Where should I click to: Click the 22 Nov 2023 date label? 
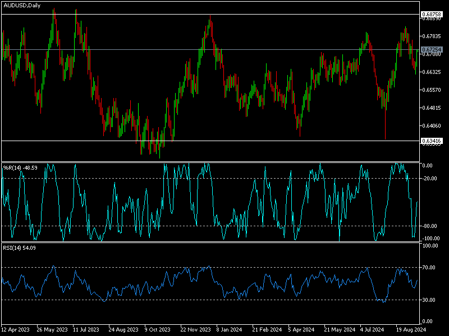pyautogui.click(x=195, y=330)
